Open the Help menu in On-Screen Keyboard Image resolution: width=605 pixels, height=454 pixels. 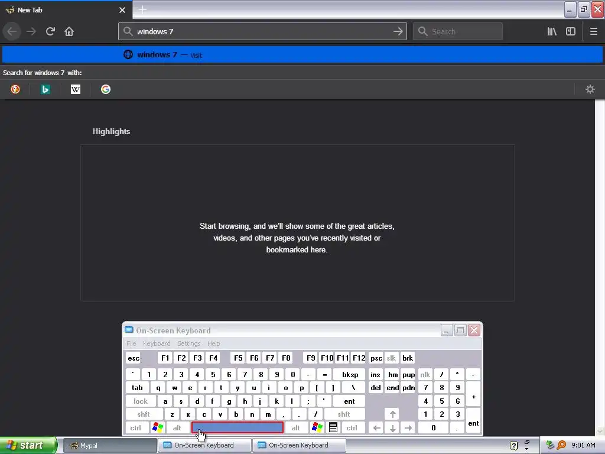pyautogui.click(x=213, y=343)
